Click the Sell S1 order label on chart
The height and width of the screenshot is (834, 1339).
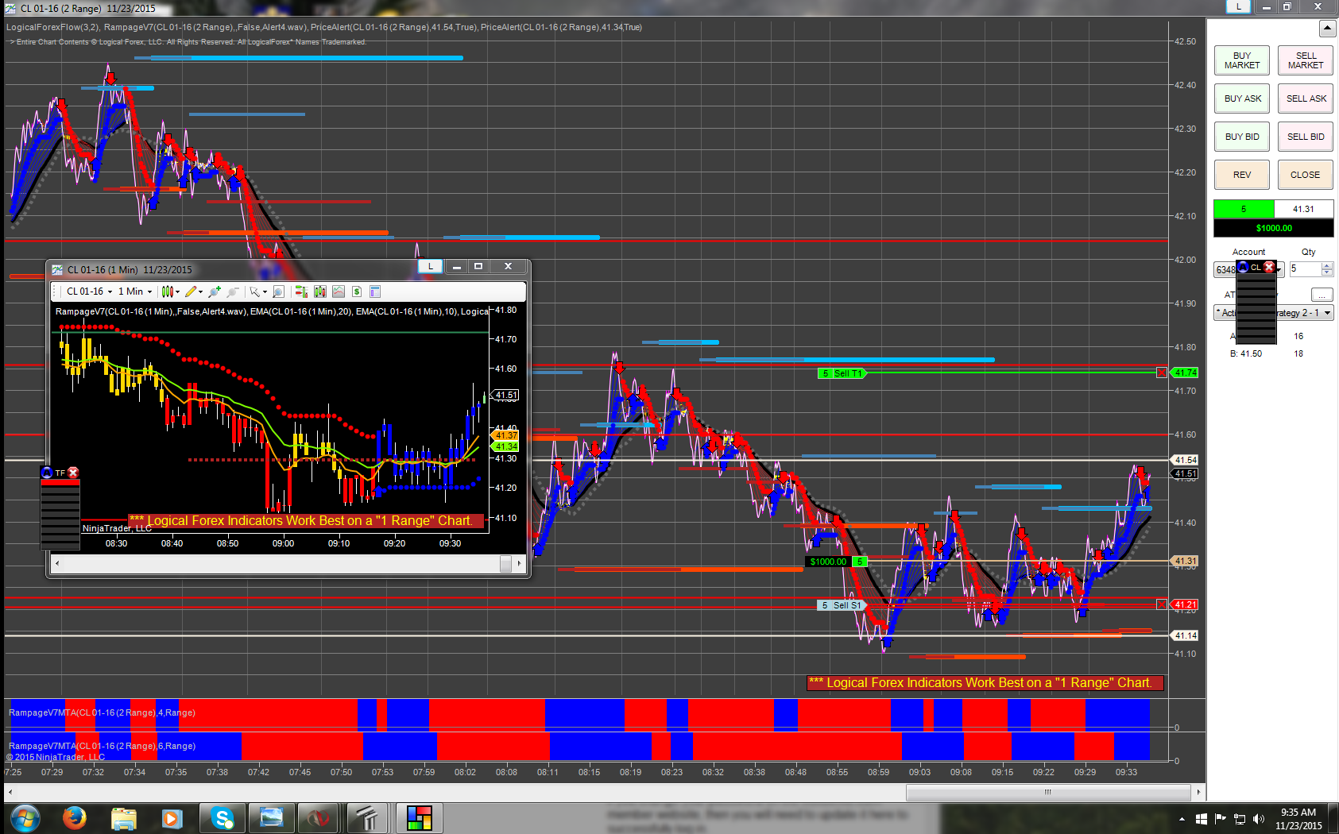[x=842, y=605]
